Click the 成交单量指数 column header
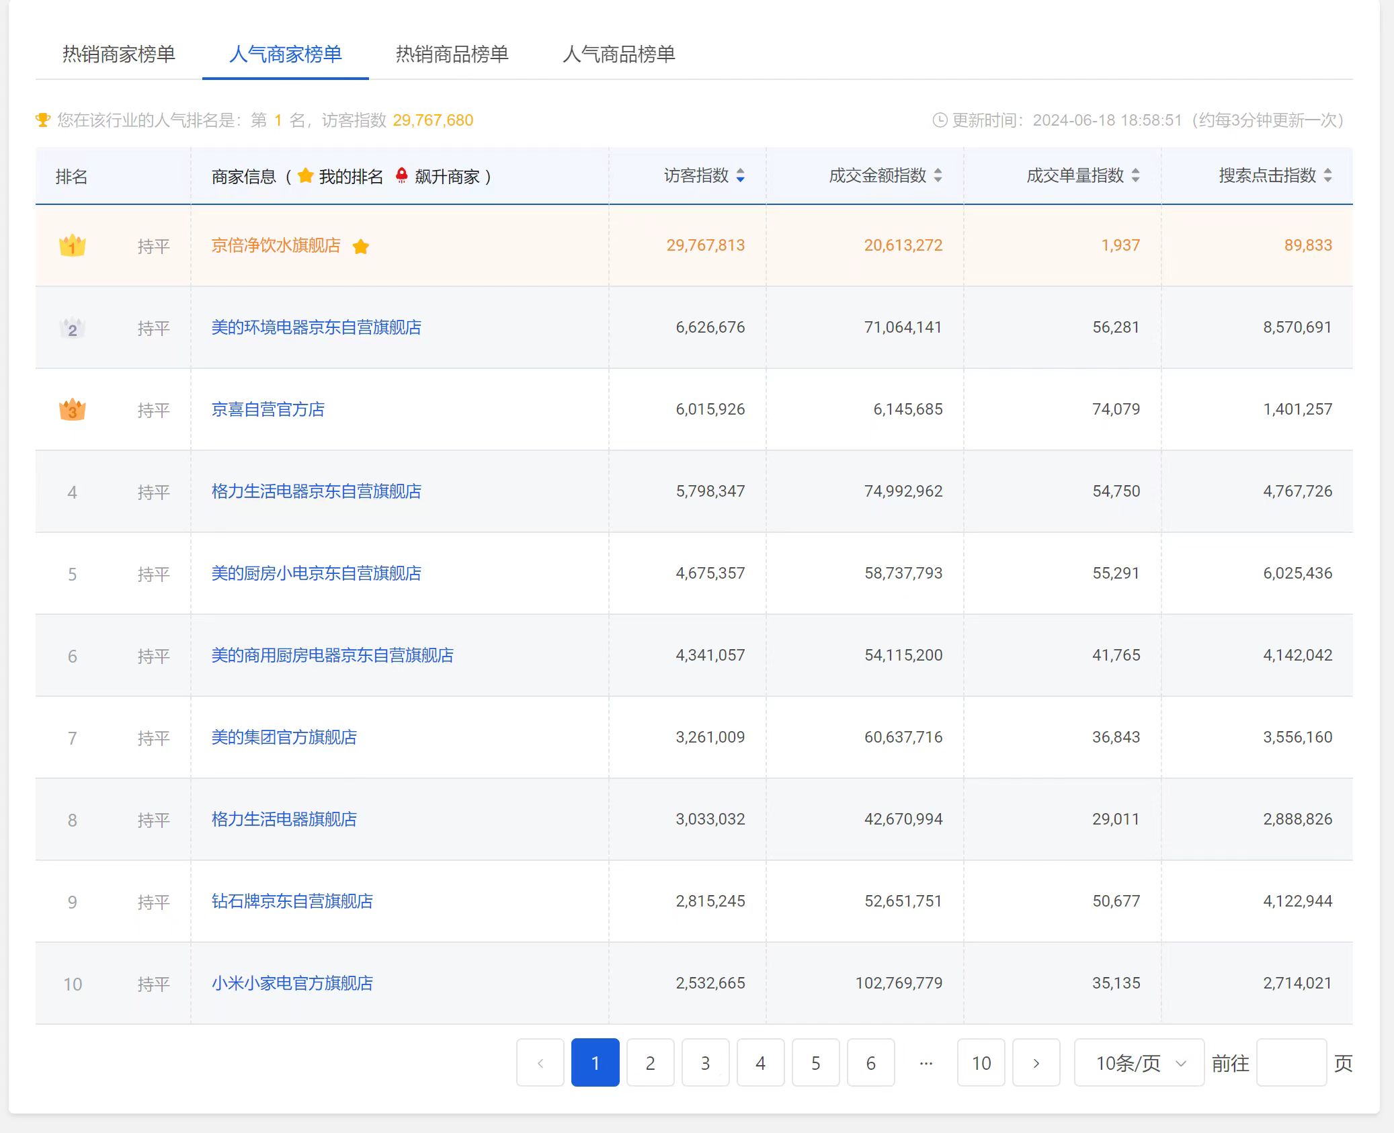This screenshot has width=1394, height=1133. 1075,176
